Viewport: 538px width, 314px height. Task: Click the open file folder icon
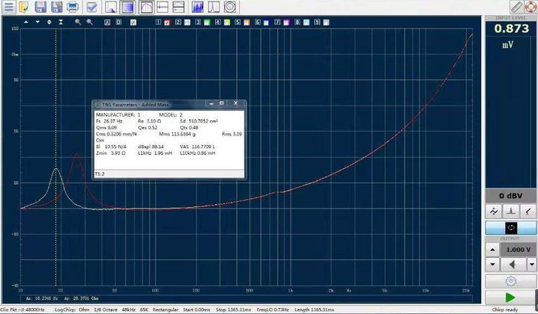tap(24, 7)
